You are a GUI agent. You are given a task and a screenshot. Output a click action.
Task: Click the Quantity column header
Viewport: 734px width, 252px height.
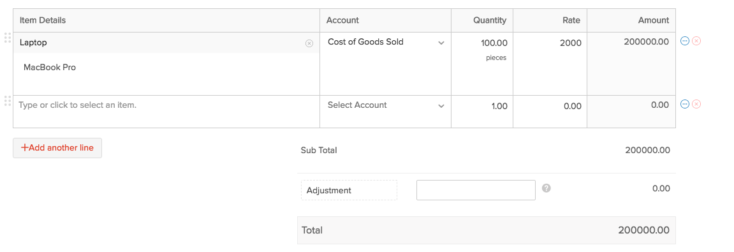point(490,20)
